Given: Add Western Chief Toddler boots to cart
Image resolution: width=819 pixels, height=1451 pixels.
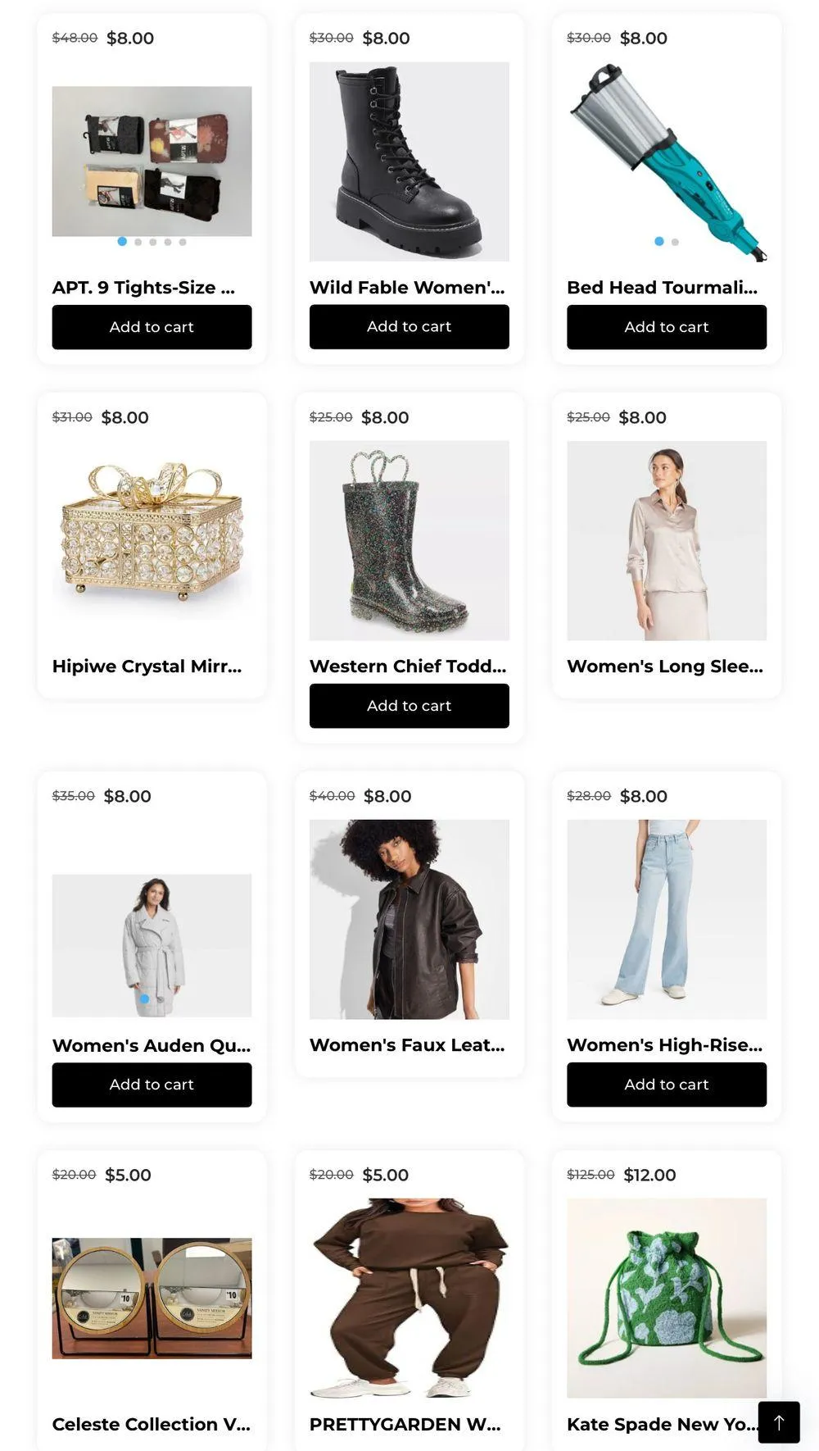Looking at the screenshot, I should tap(409, 706).
